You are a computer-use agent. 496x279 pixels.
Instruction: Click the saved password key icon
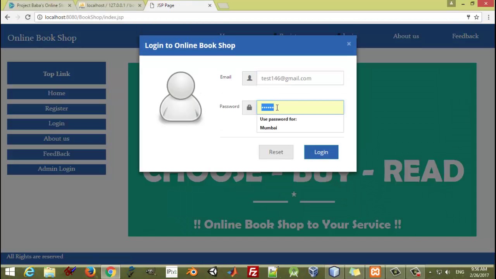[x=468, y=17]
